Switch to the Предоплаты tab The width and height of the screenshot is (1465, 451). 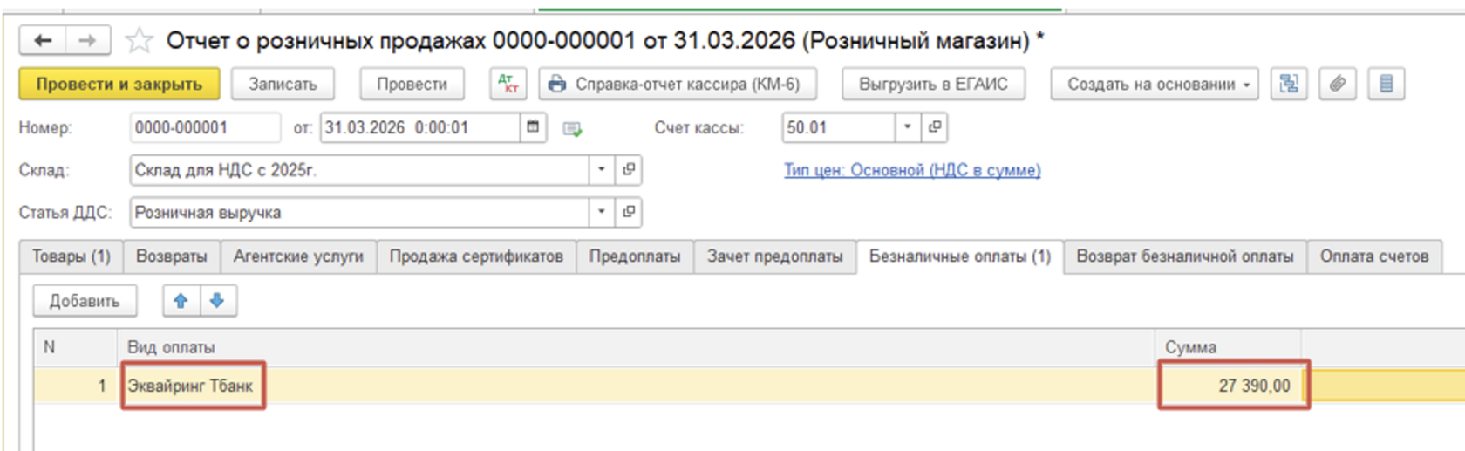coord(635,256)
